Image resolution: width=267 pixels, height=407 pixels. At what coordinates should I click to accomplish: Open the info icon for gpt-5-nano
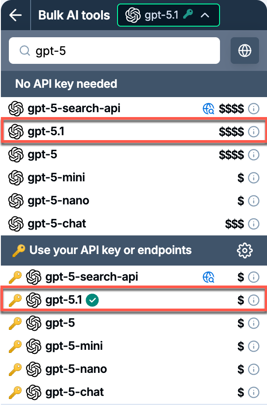(254, 200)
